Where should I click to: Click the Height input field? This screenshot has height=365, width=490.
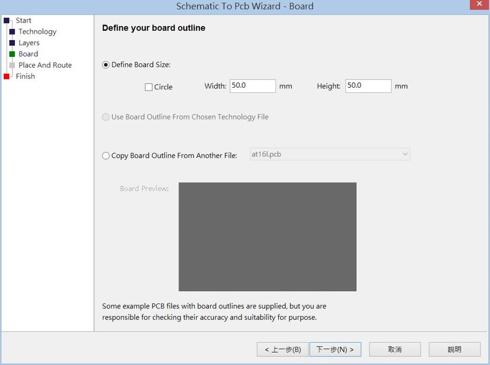pos(368,86)
